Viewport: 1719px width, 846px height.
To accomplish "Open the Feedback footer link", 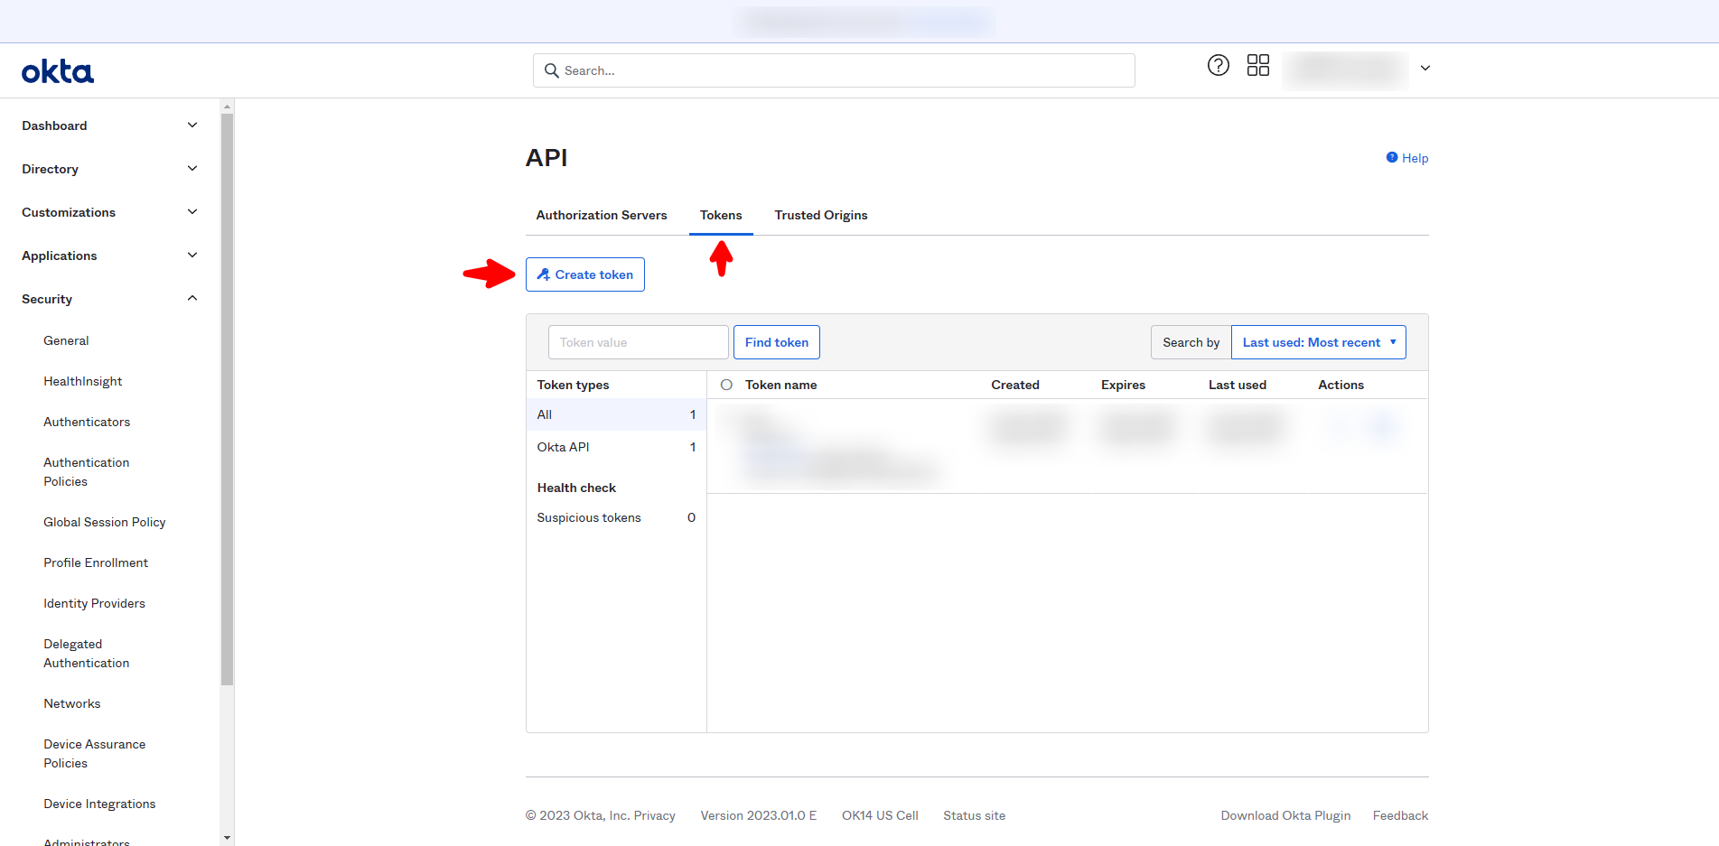I will 1400,815.
